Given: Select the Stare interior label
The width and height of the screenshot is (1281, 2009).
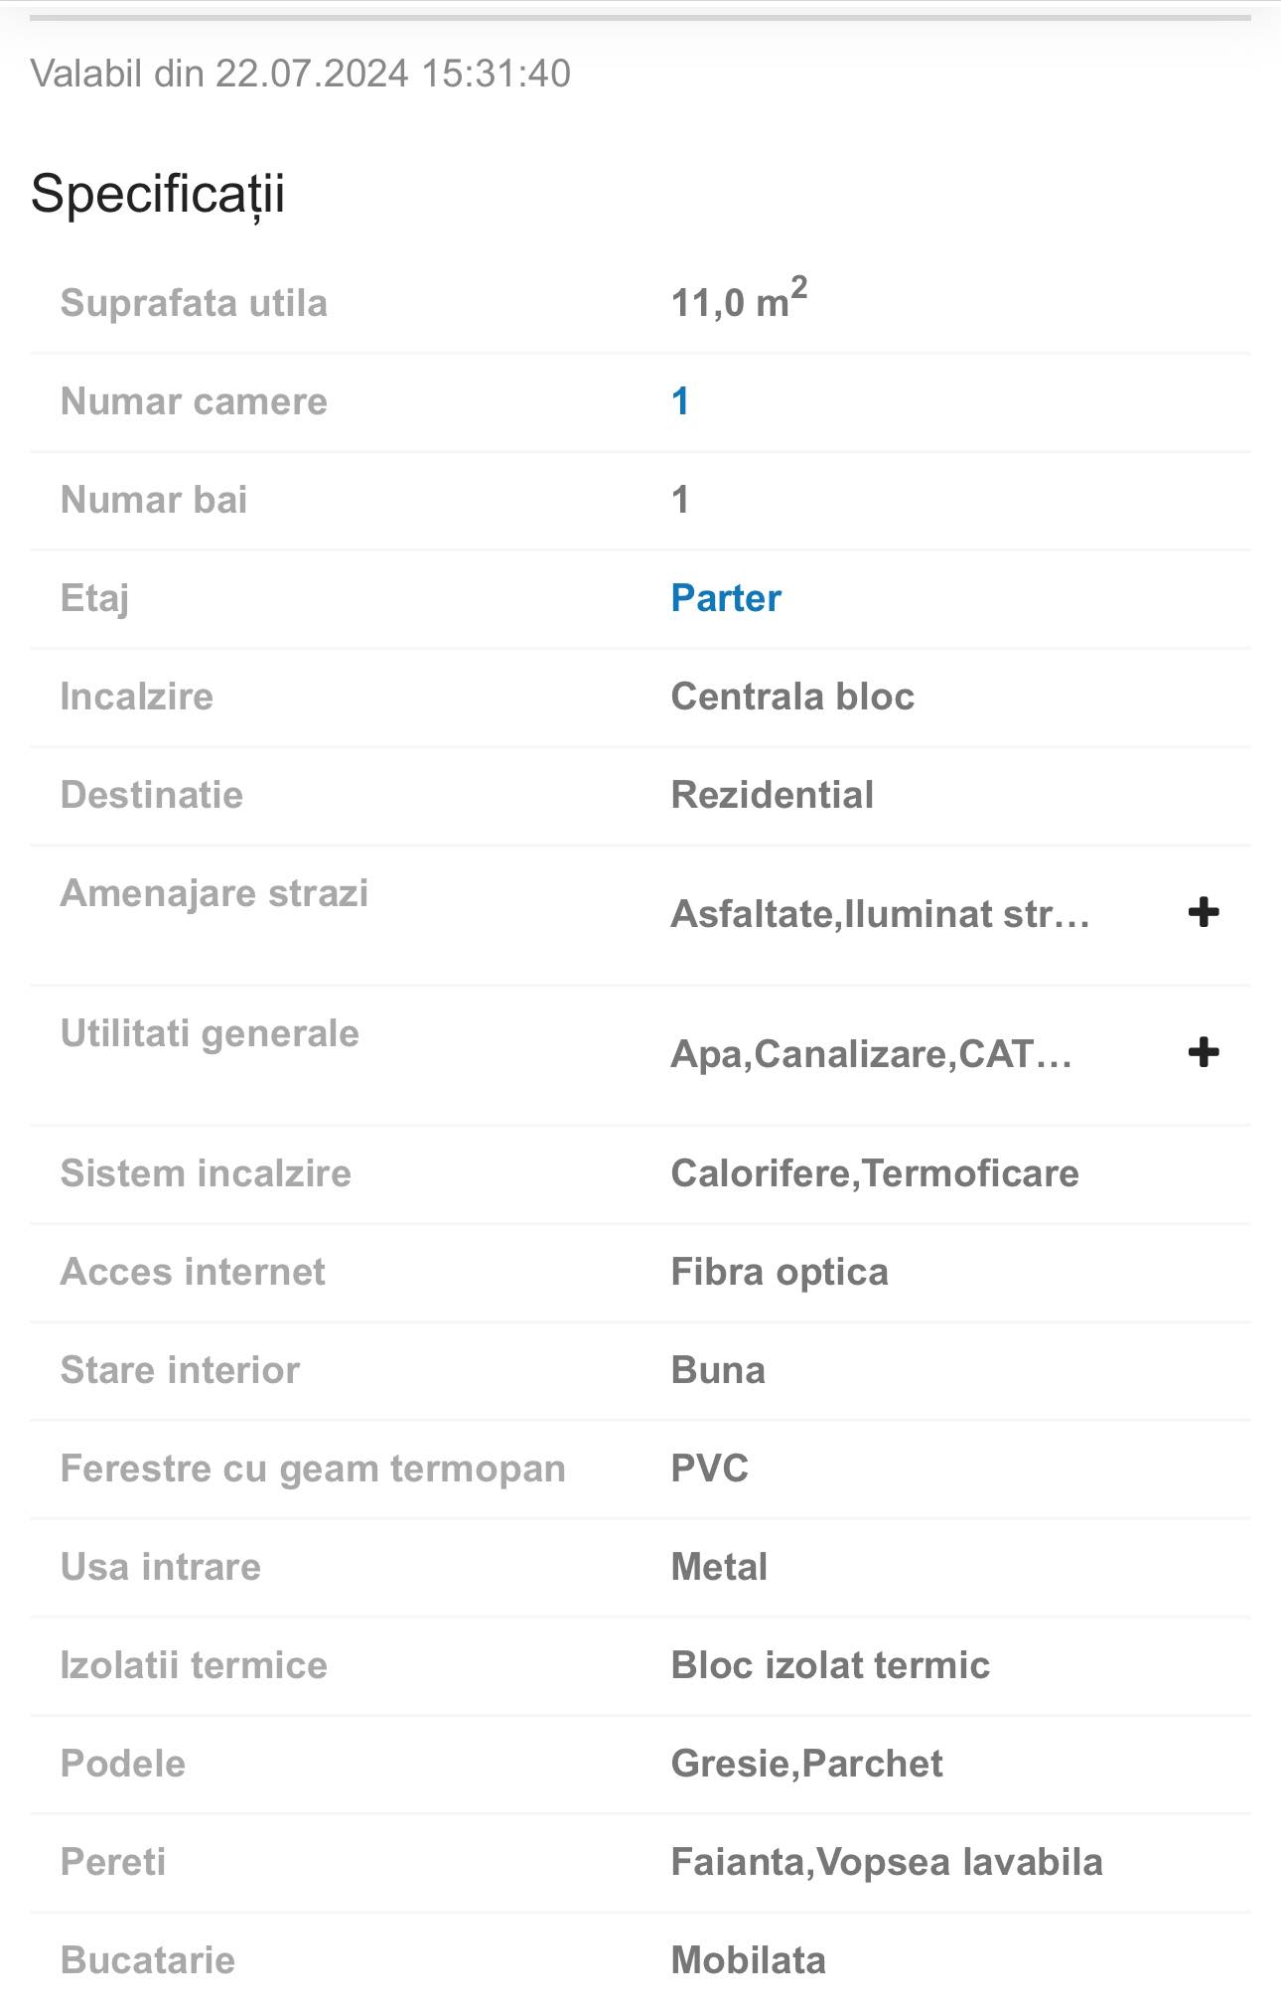Looking at the screenshot, I should pyautogui.click(x=180, y=1370).
